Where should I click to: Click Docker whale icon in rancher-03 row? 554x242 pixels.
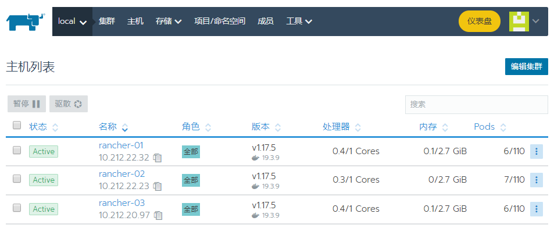255,215
